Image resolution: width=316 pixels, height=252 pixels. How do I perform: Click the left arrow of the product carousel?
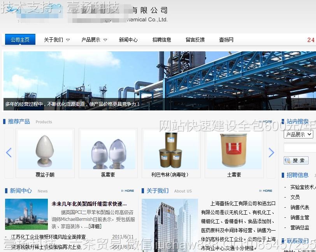pyautogui.click(x=9, y=152)
